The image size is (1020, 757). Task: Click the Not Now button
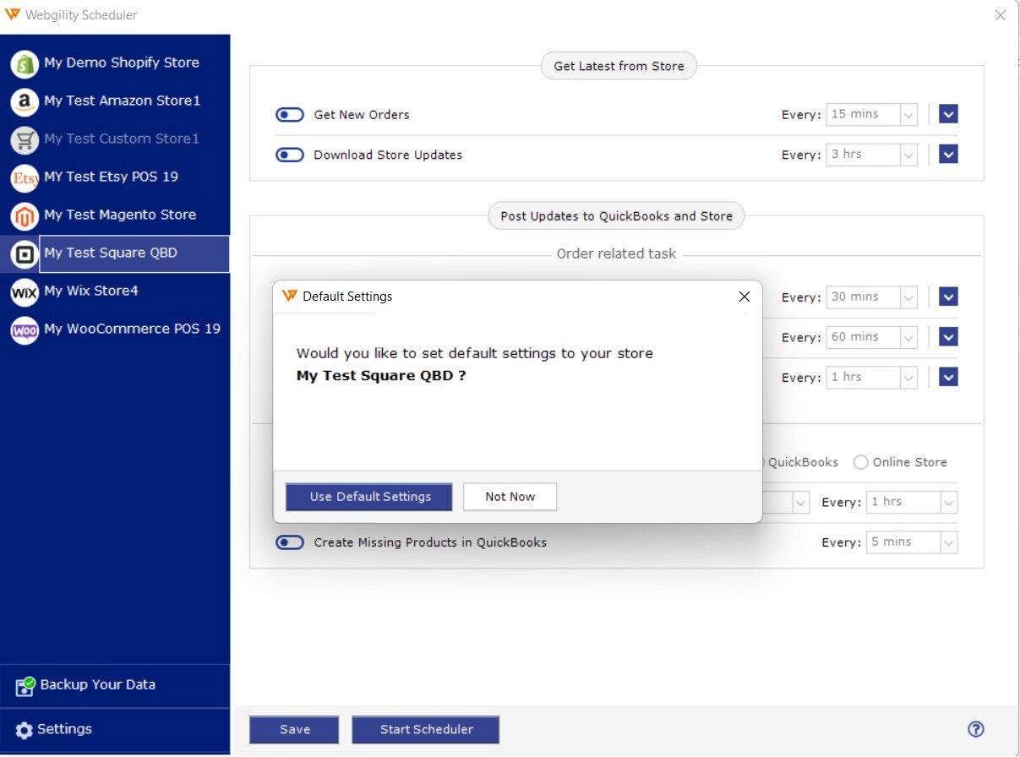click(510, 497)
